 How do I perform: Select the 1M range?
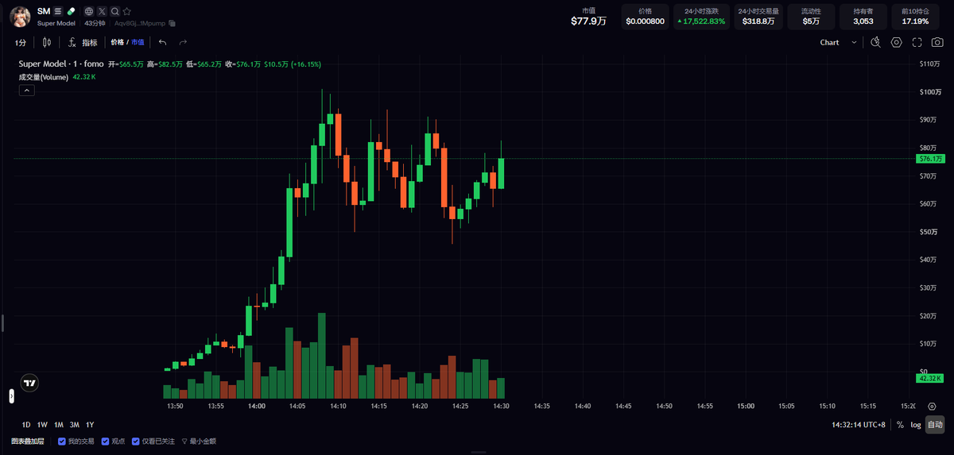click(x=59, y=424)
